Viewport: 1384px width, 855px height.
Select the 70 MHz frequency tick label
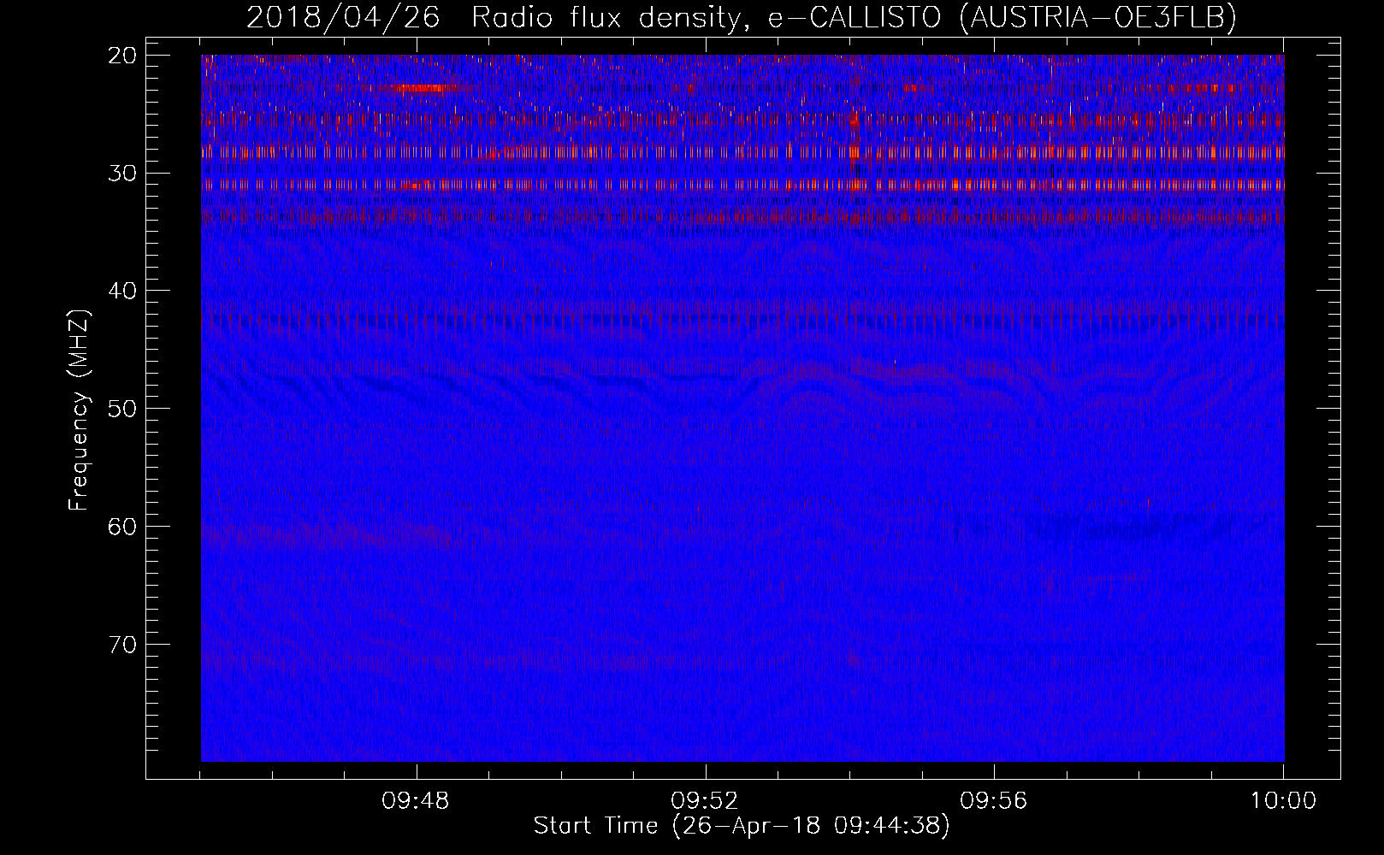click(x=123, y=645)
